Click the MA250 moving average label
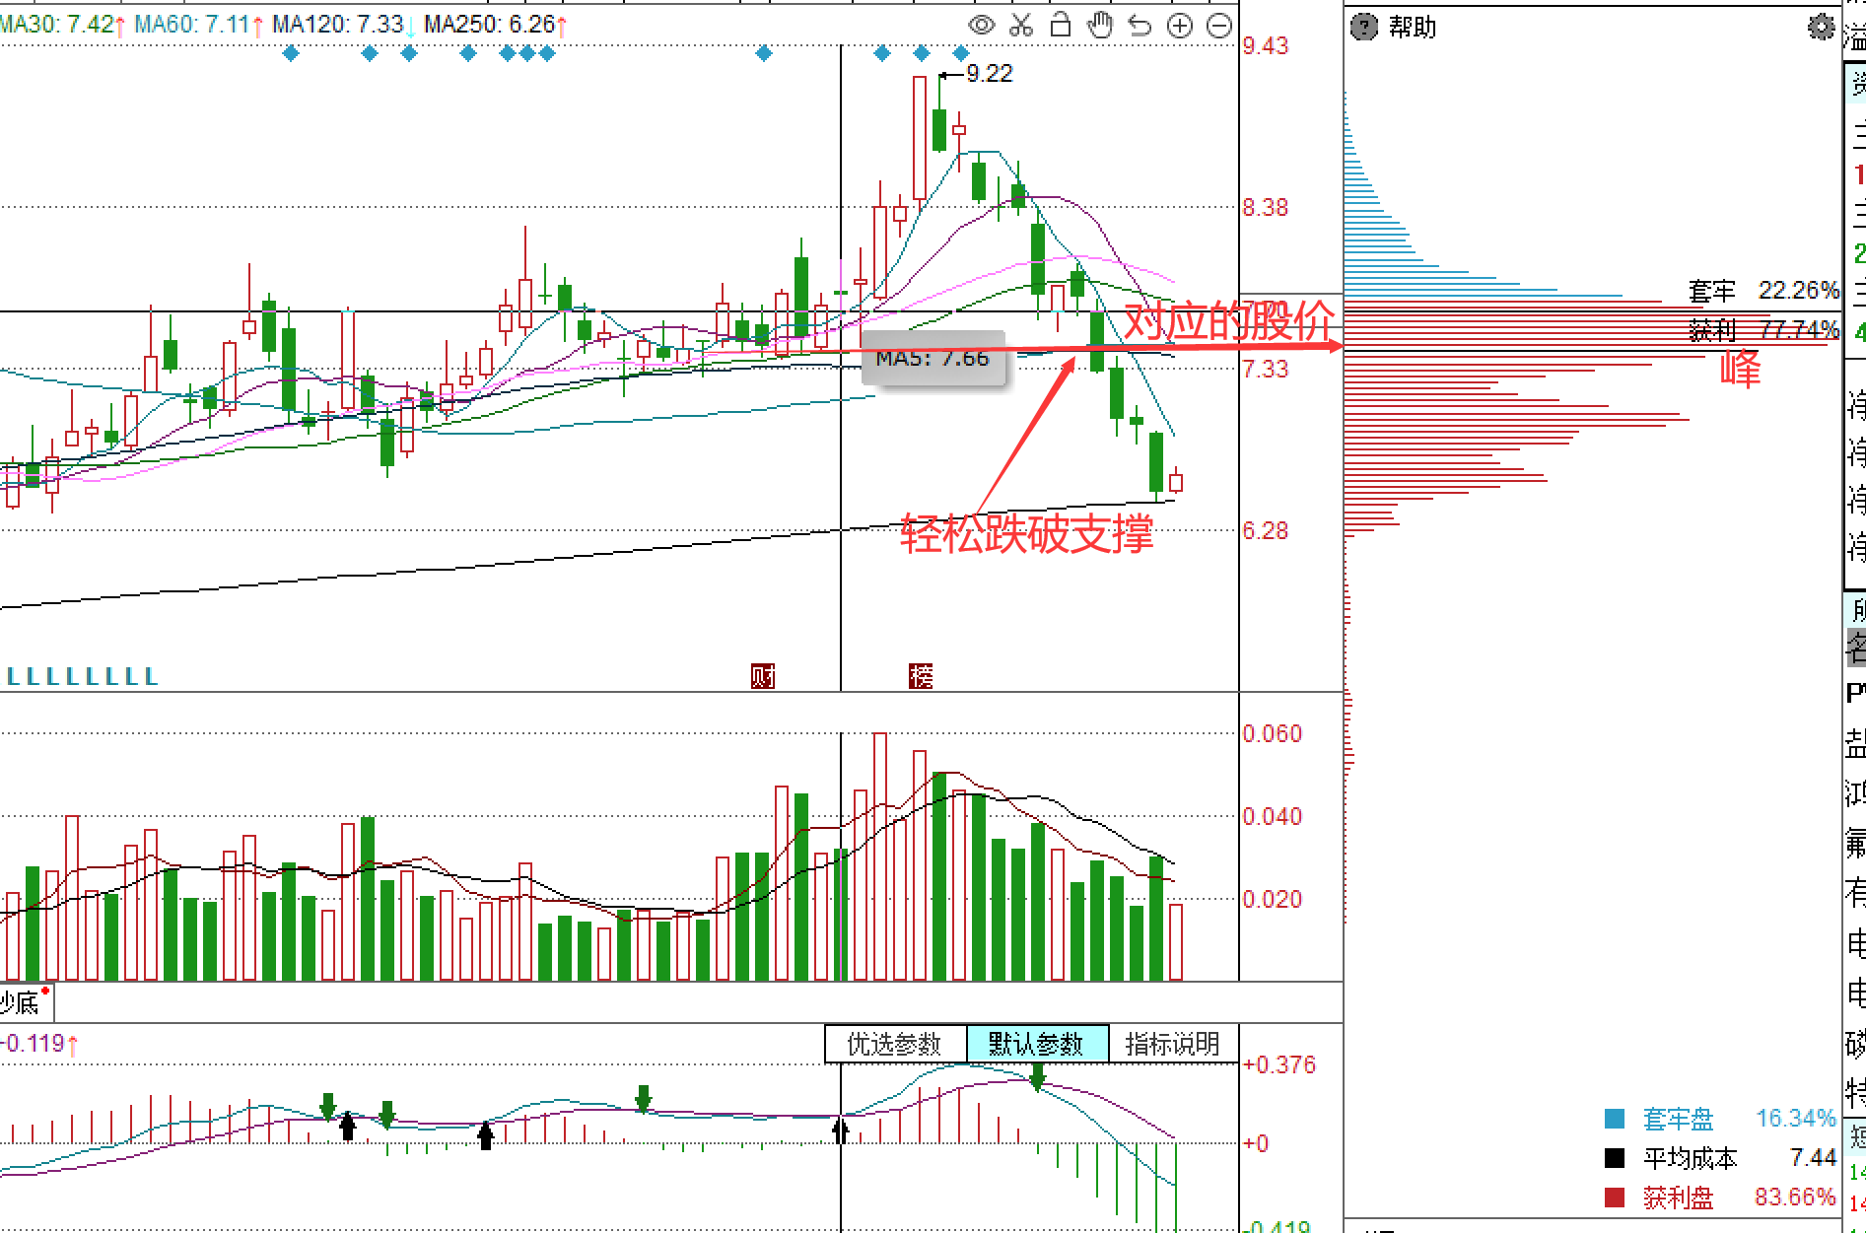The width and height of the screenshot is (1866, 1233). pos(489,24)
